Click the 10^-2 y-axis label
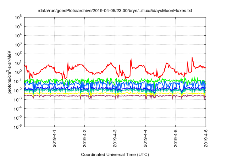227x158 pixels. 18,91
